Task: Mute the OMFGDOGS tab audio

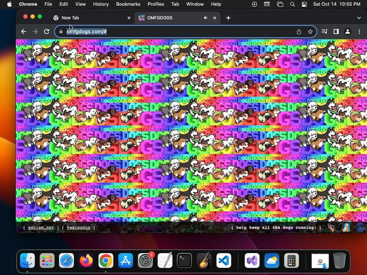Action: tap(205, 18)
